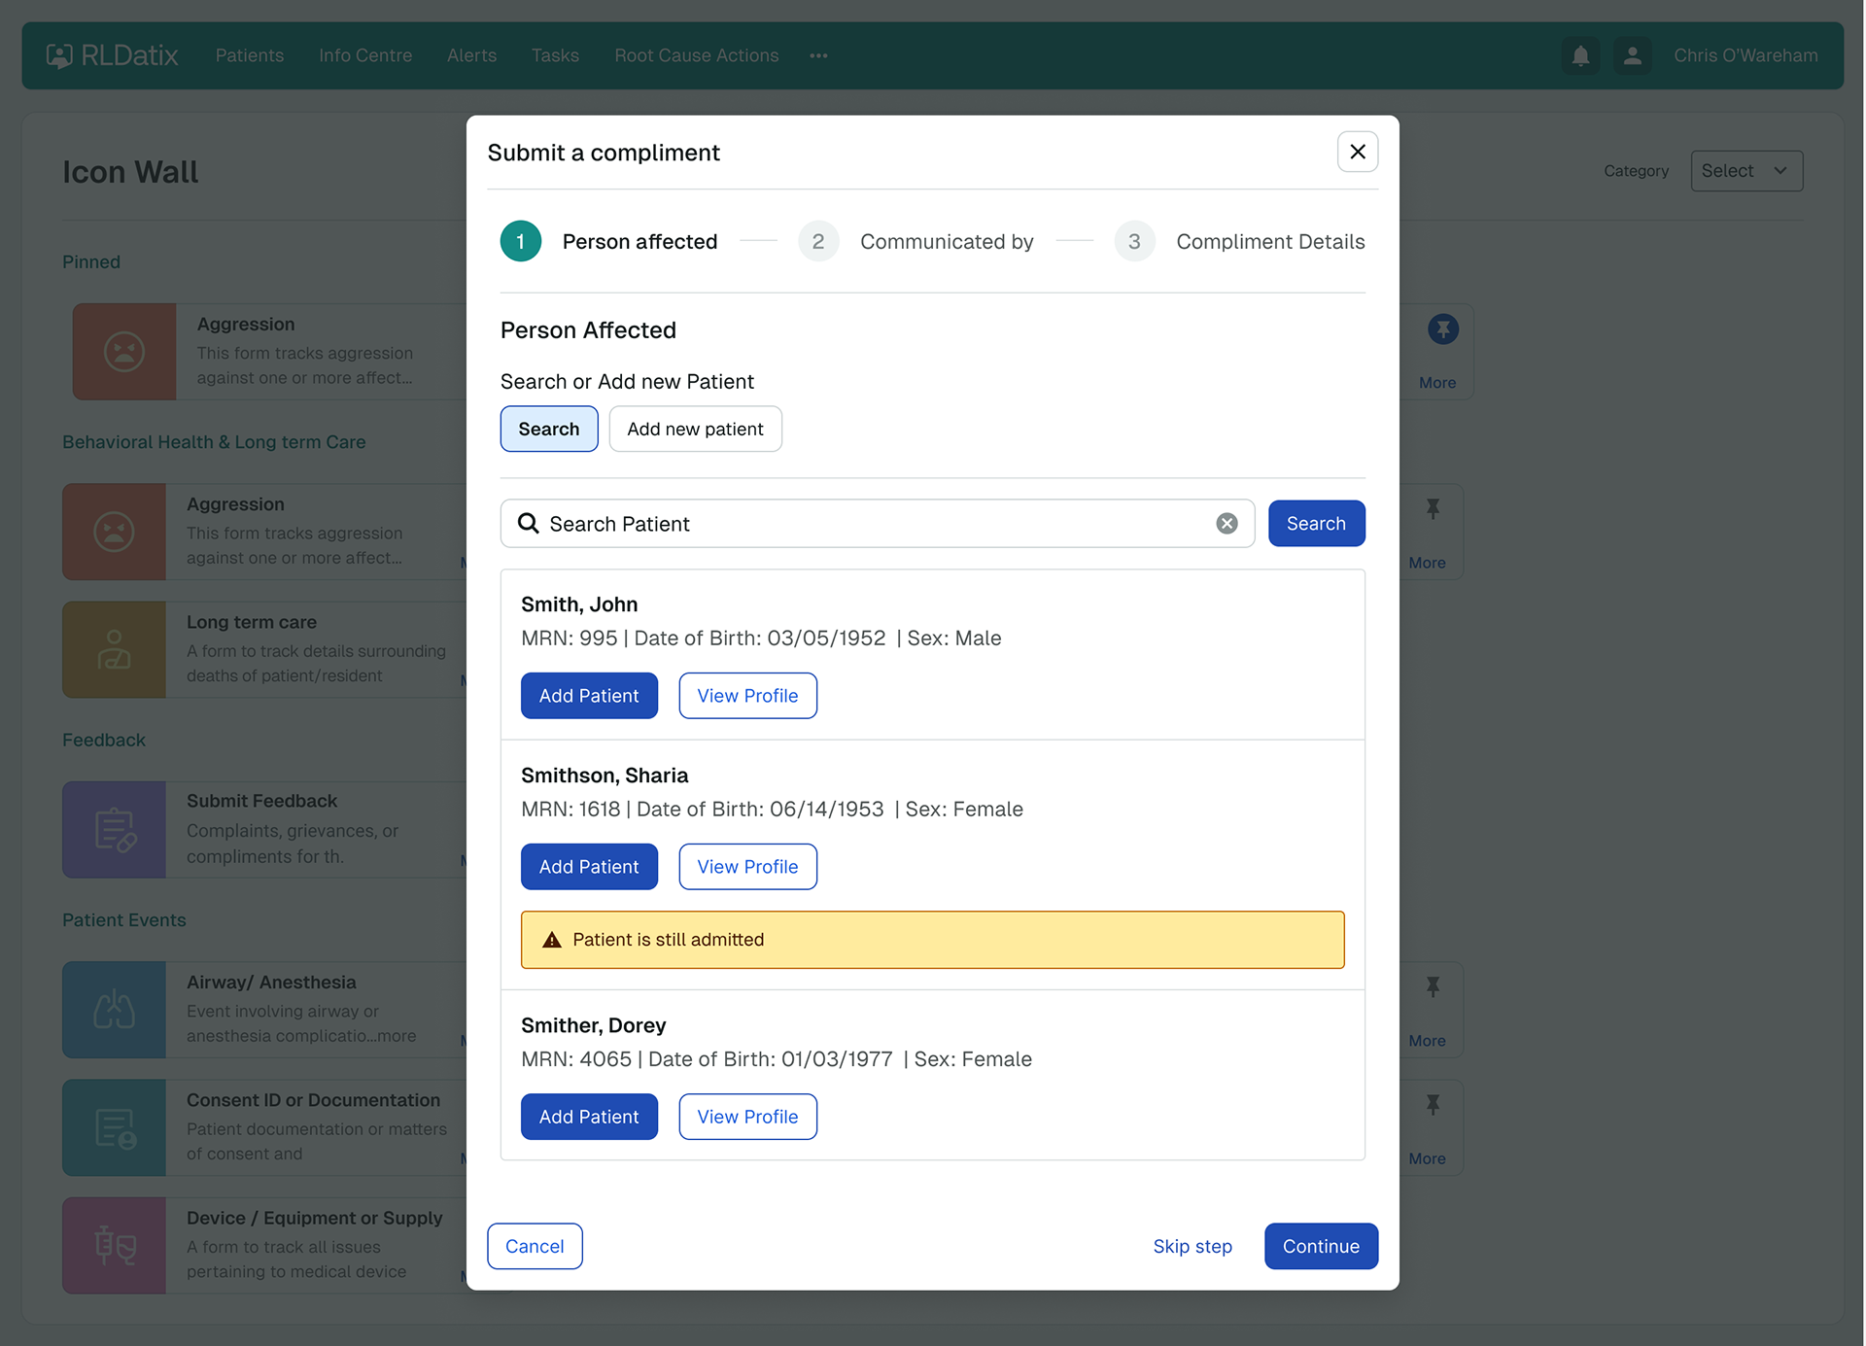Select the Search toggle option
The width and height of the screenshot is (1866, 1346).
[x=549, y=429]
